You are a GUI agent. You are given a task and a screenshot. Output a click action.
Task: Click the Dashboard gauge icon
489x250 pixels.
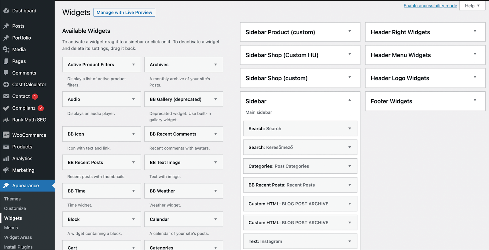(x=6, y=11)
